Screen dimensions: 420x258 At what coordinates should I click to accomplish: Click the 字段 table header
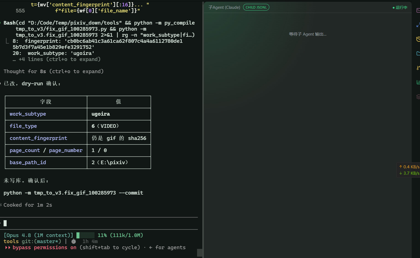click(46, 102)
